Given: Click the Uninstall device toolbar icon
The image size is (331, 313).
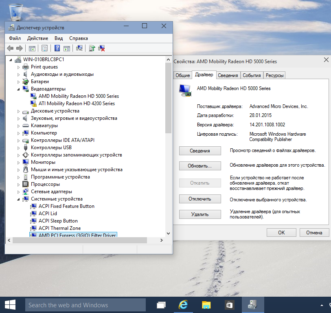Looking at the screenshot, I should [x=101, y=48].
